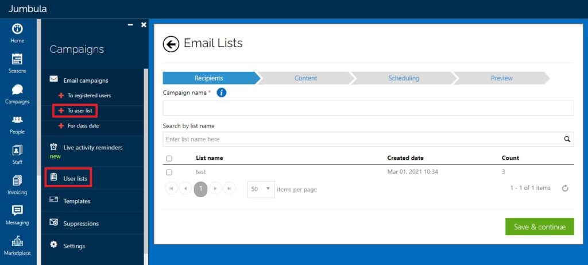This screenshot has width=588, height=265.
Task: Open items per page dropdown
Action: point(261,189)
